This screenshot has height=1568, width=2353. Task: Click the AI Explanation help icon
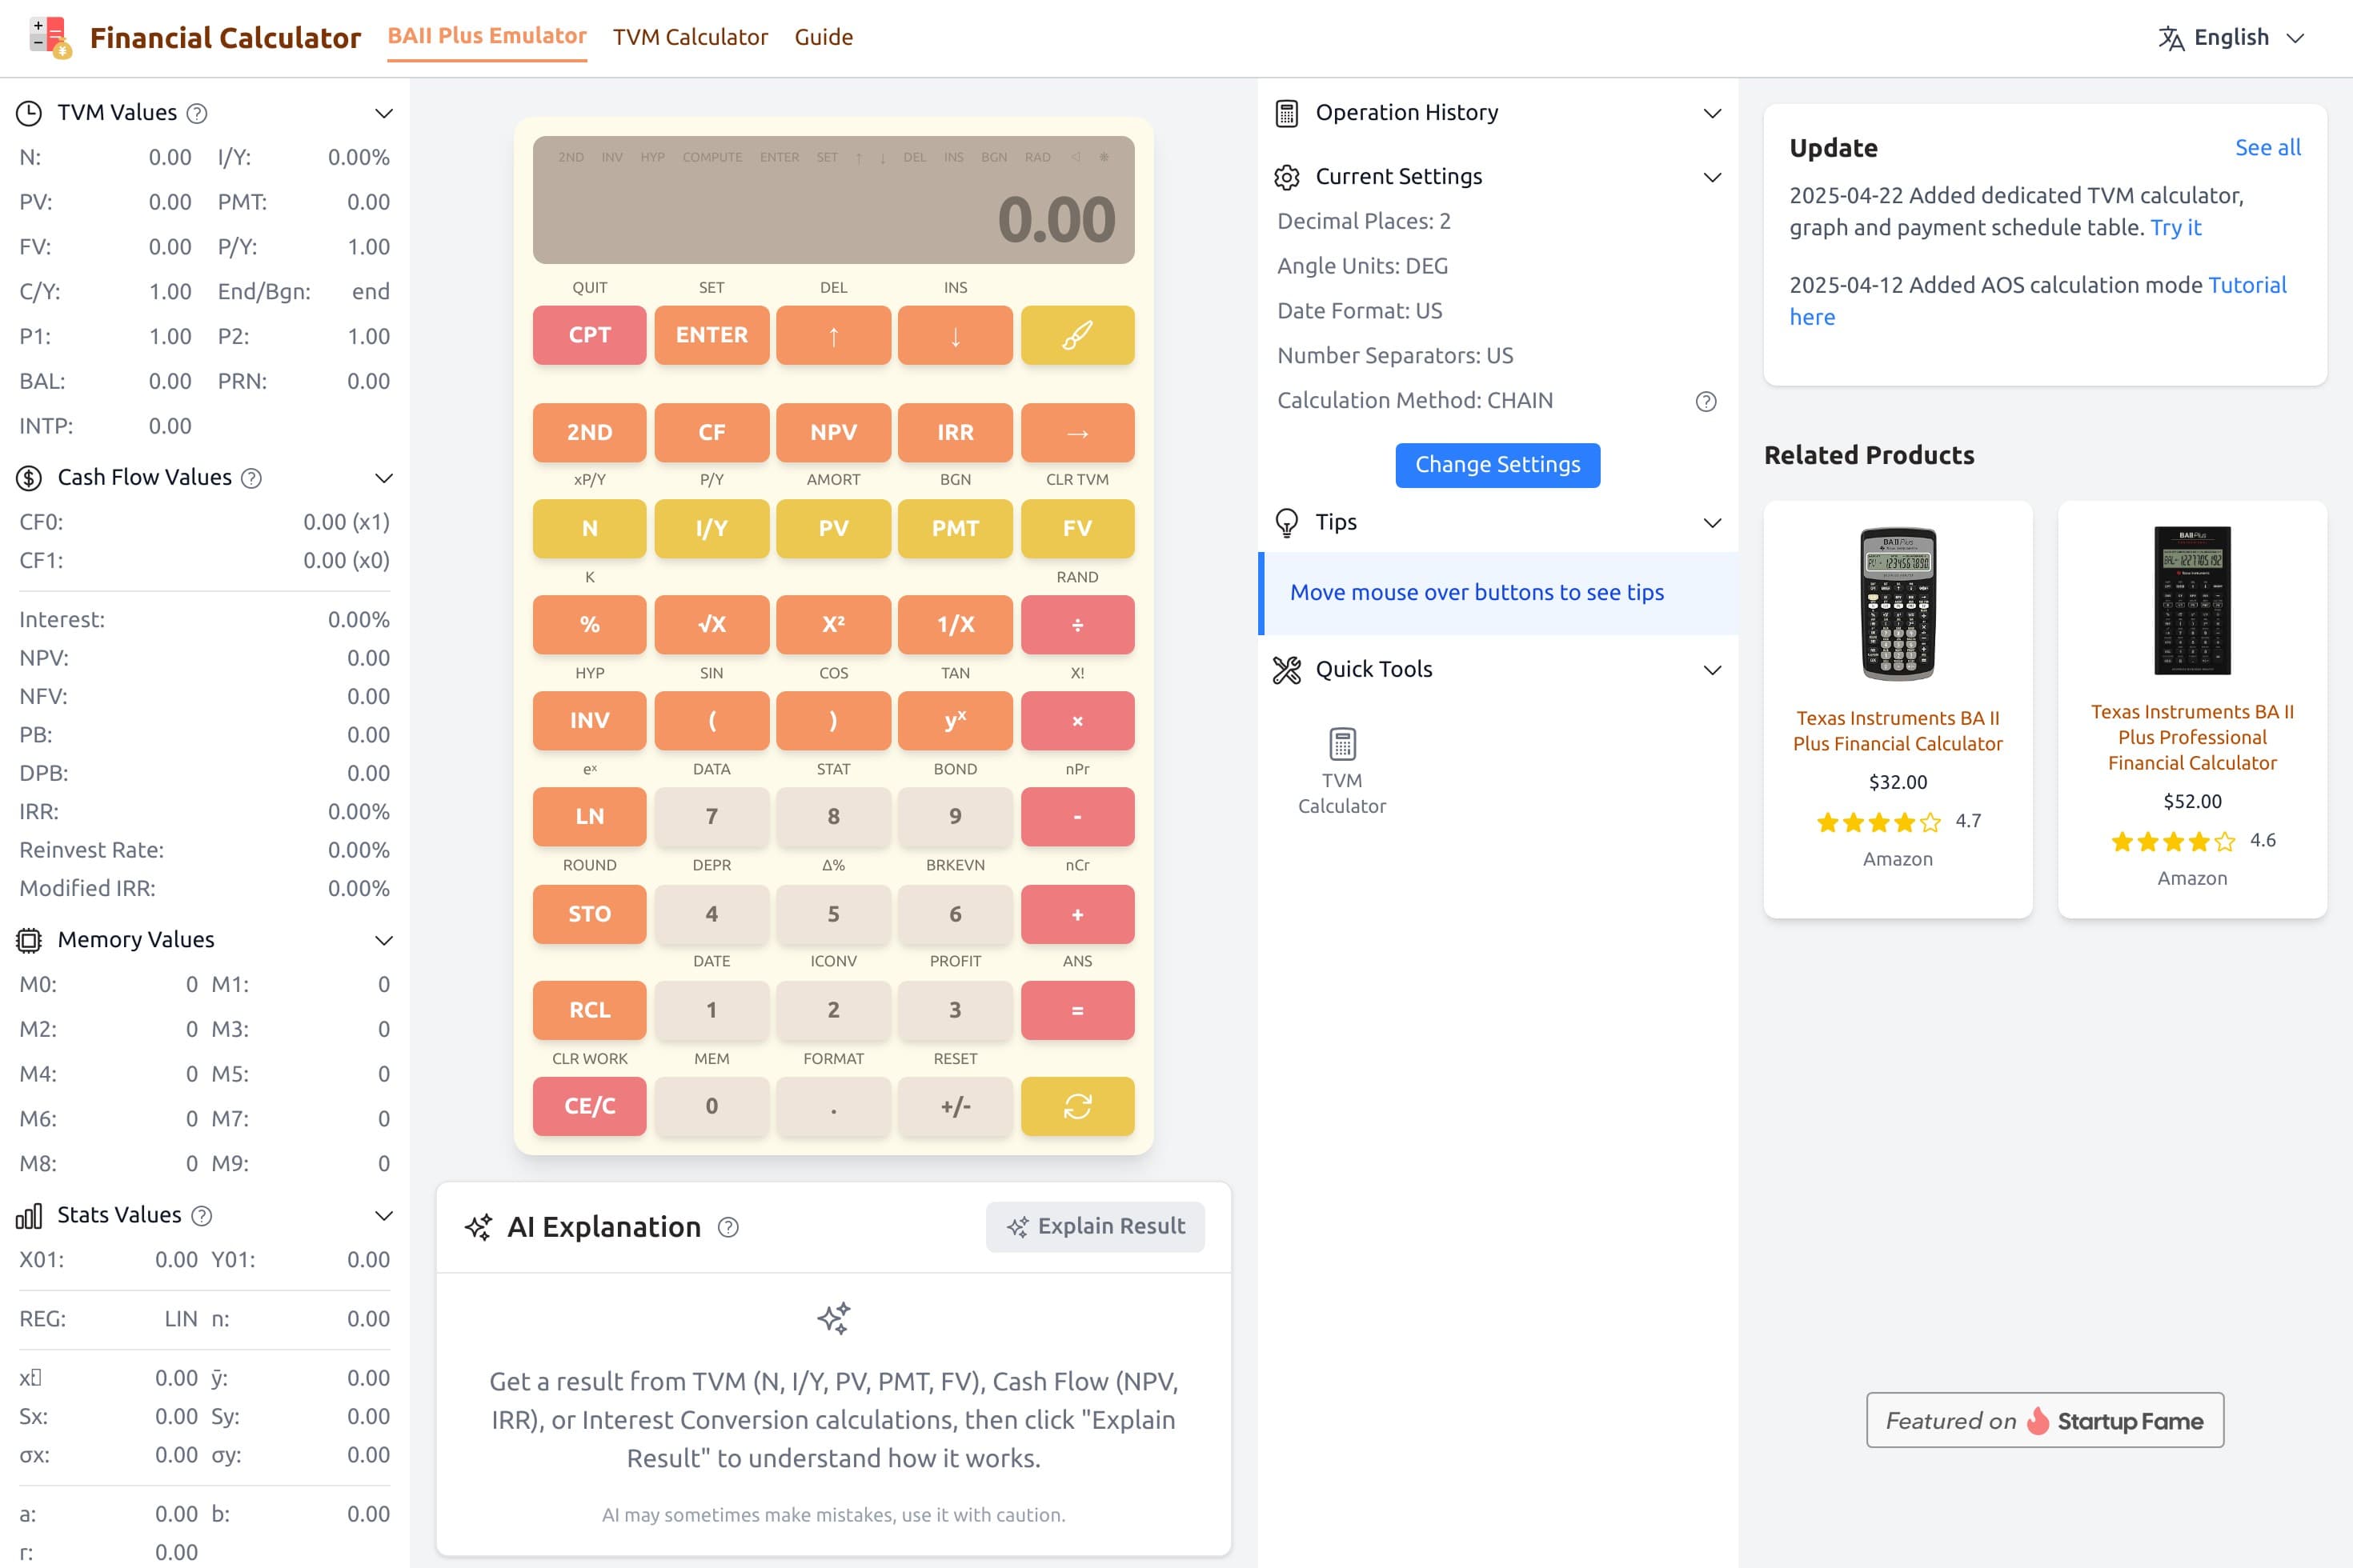tap(728, 1227)
